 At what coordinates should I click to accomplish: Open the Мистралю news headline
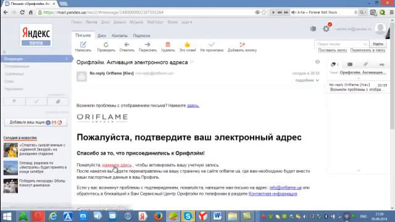click(43, 167)
